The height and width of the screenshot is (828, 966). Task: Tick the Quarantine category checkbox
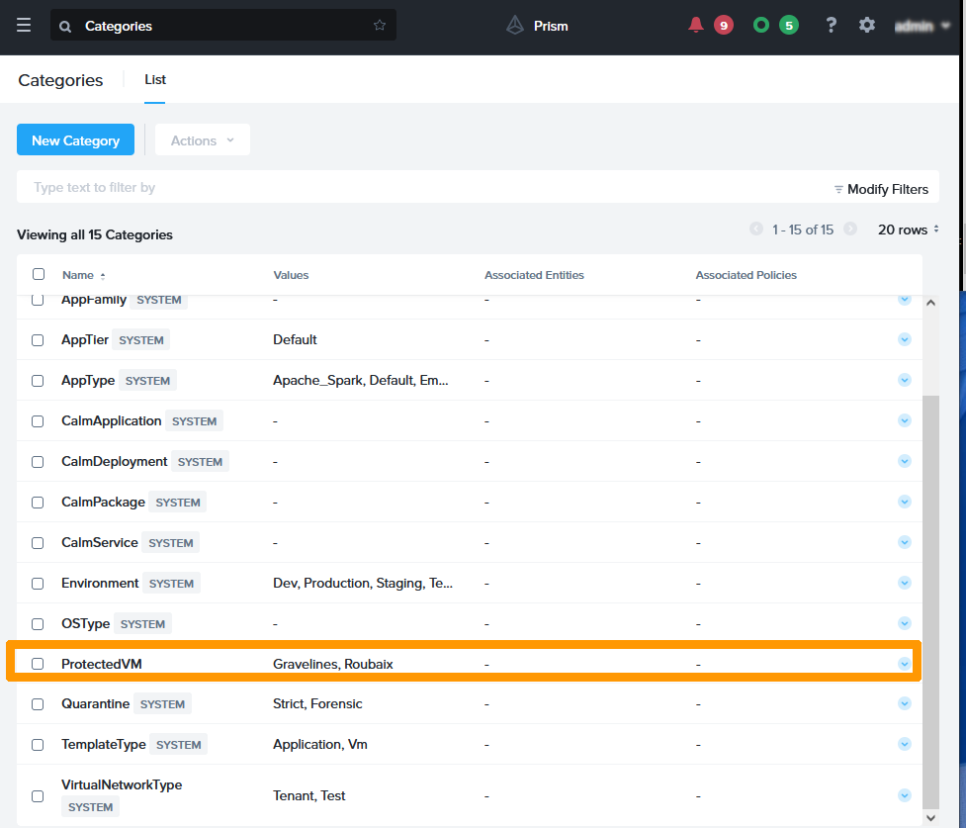(38, 704)
